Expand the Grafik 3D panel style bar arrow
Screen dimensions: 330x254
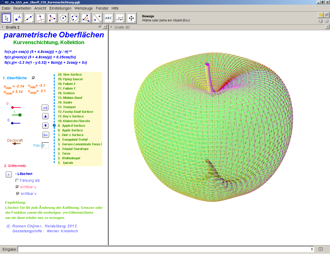pyautogui.click(x=111, y=27)
